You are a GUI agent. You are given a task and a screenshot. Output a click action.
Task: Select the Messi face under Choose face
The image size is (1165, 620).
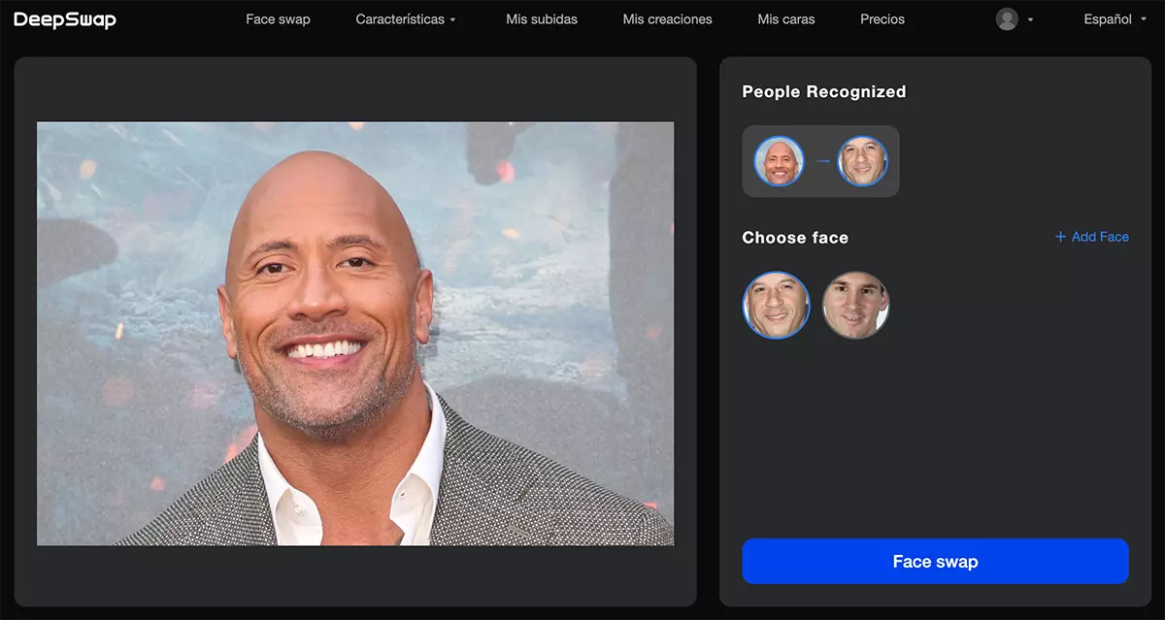point(855,305)
